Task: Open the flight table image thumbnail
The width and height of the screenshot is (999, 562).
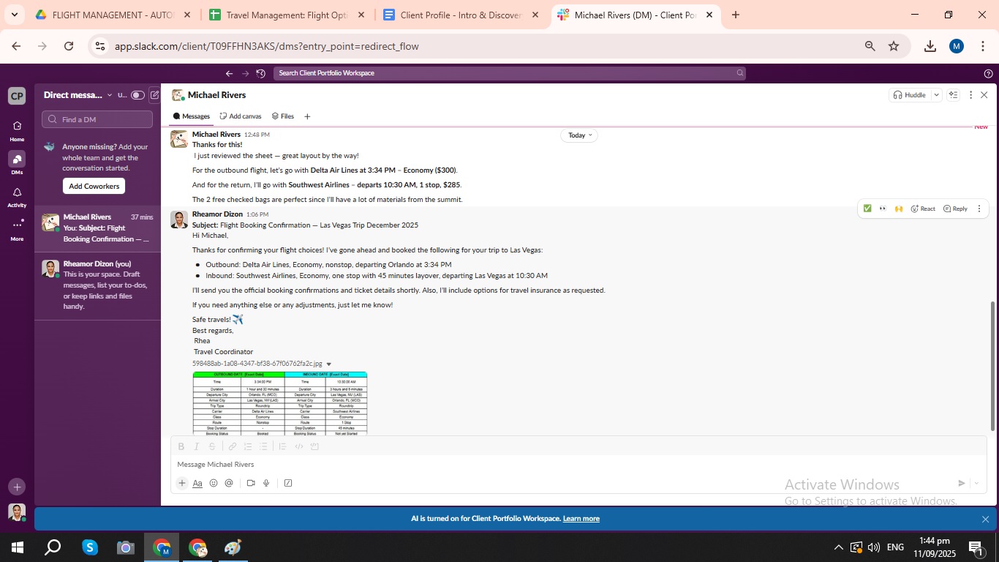Action: pos(280,403)
